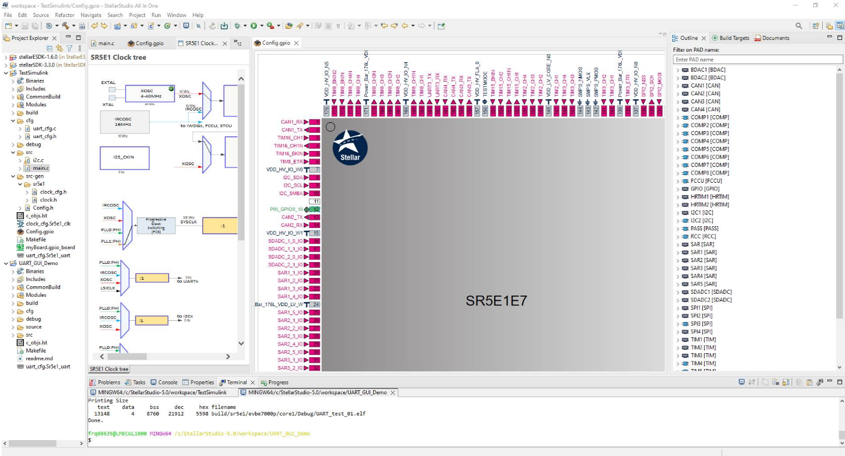
Task: Run the application with the green Run icon
Action: [254, 25]
